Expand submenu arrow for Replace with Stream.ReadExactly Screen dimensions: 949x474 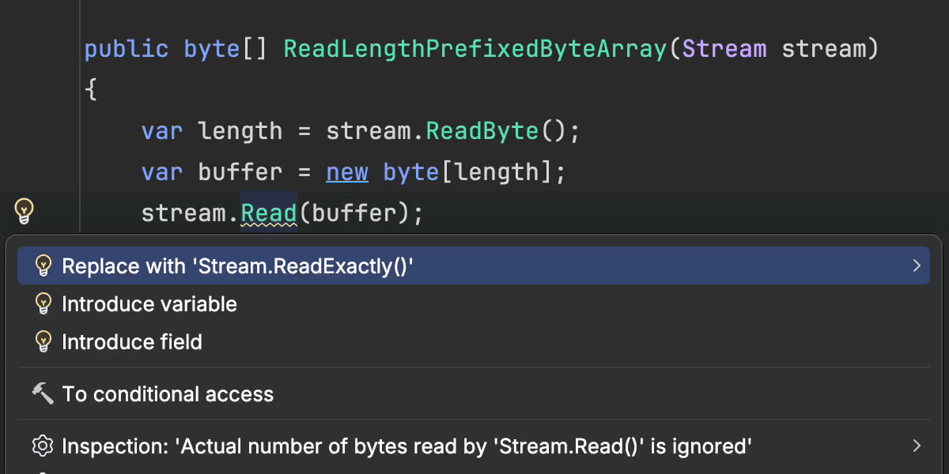click(917, 266)
